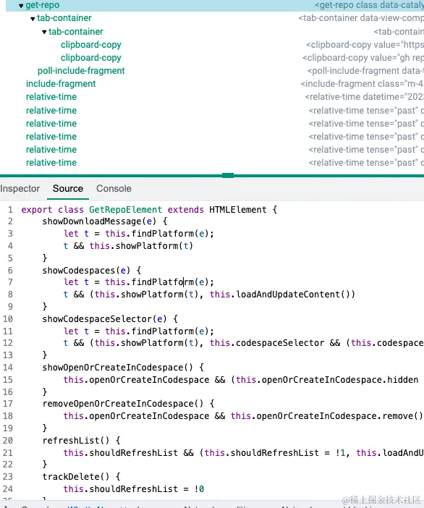This screenshot has width=424, height=508.
Task: Click line number 20 in the gutter
Action: click(x=8, y=441)
